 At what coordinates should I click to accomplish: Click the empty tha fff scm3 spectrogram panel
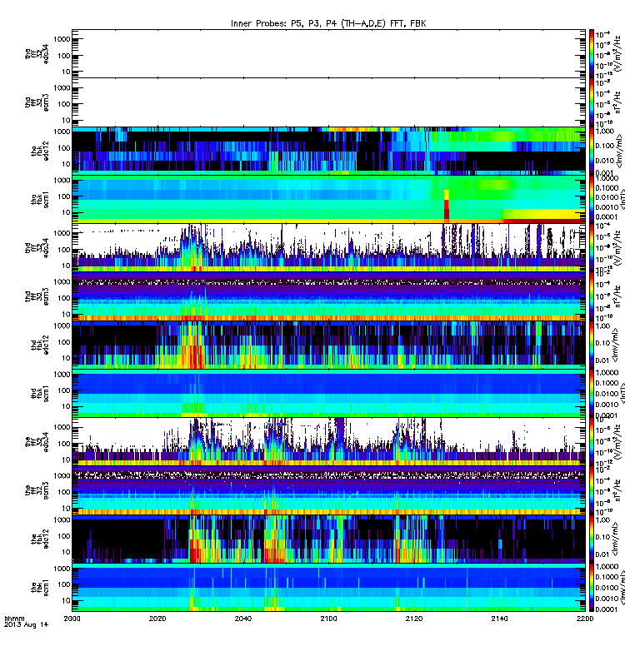point(328,102)
